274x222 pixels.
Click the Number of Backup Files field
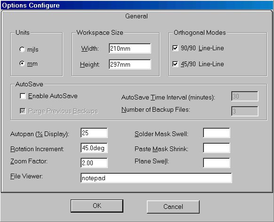click(x=245, y=111)
